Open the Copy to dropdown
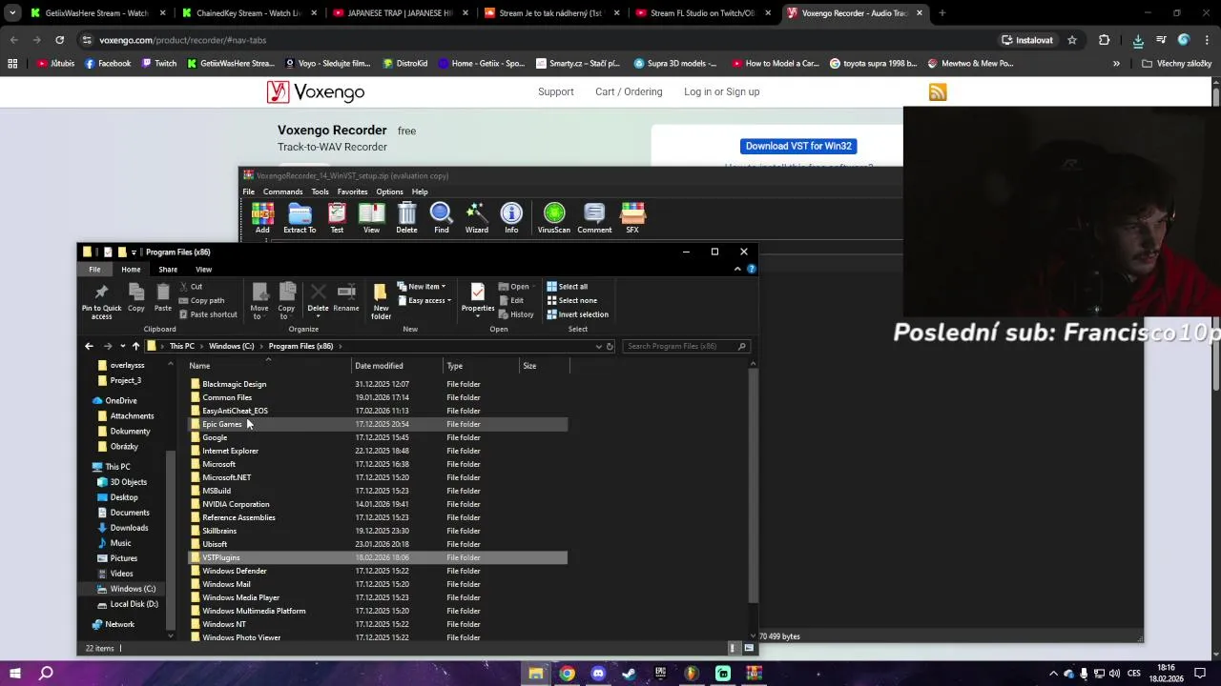Screen dimensions: 1221x686 click(x=286, y=300)
